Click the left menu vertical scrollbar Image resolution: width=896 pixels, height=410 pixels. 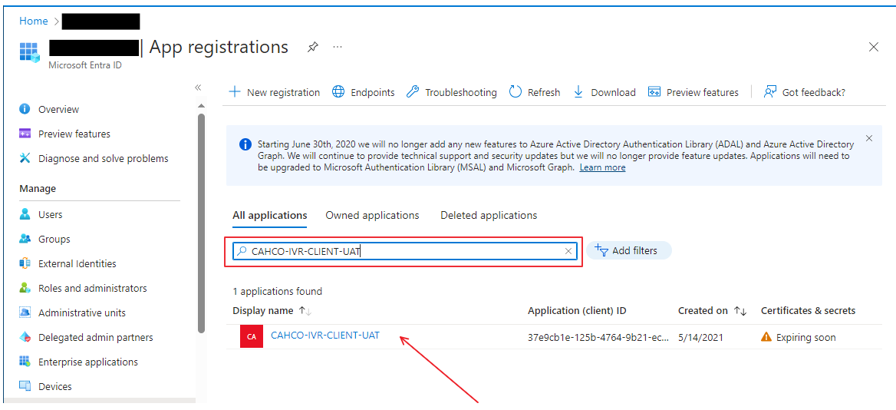[x=201, y=223]
